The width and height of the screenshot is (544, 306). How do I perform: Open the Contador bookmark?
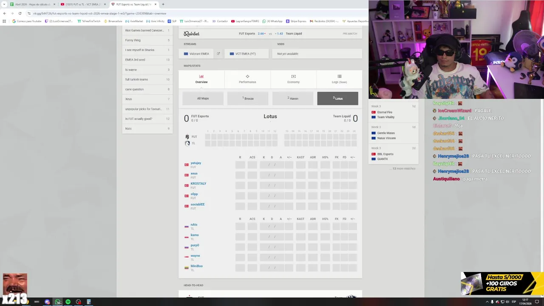(x=220, y=21)
